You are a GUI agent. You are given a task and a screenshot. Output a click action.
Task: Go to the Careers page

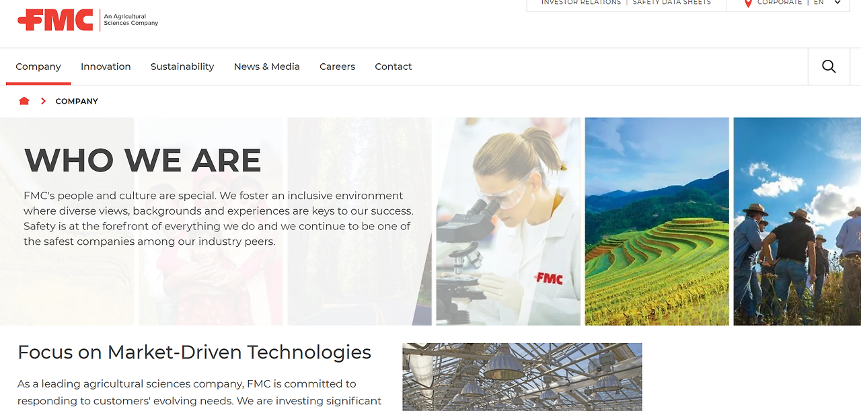(337, 67)
